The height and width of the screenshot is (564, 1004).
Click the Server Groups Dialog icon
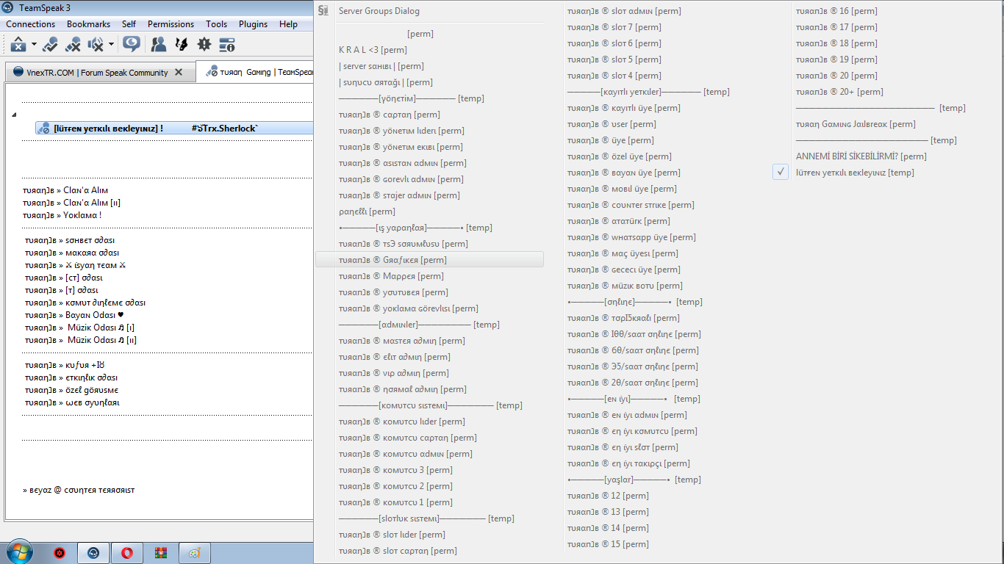(323, 11)
